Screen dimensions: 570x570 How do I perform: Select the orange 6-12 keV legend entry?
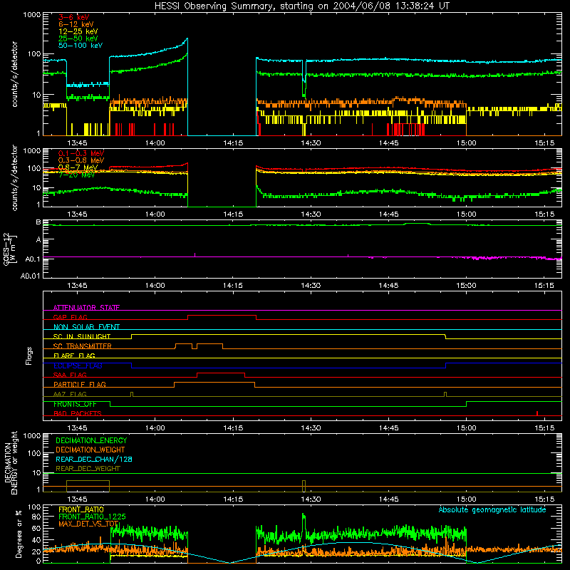click(x=76, y=24)
